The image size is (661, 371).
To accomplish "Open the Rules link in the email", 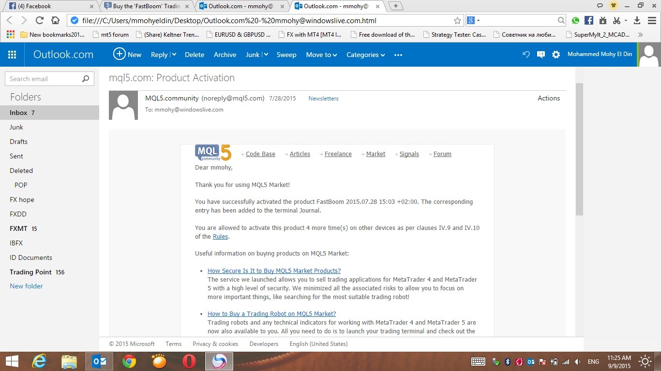I will pyautogui.click(x=220, y=237).
